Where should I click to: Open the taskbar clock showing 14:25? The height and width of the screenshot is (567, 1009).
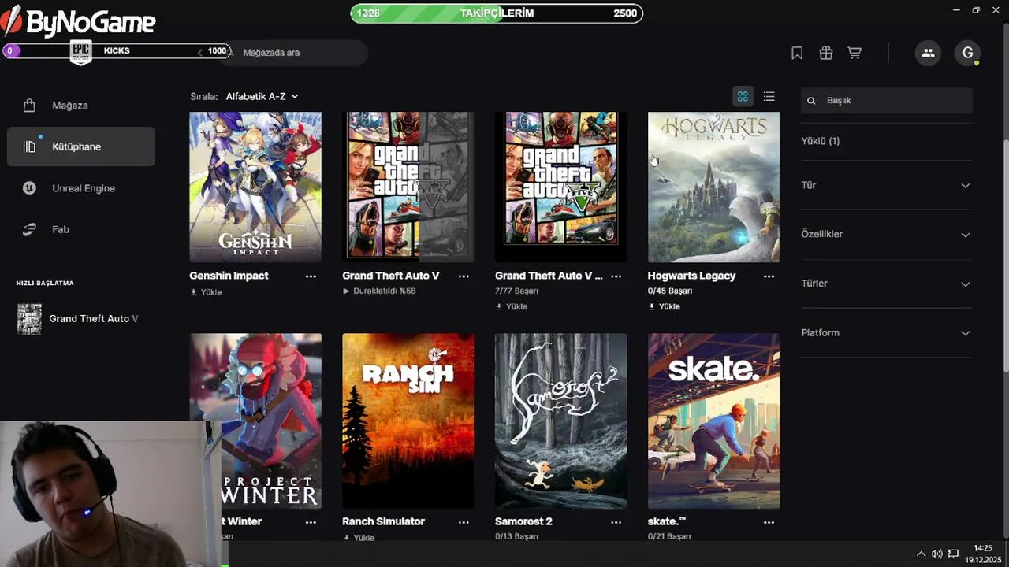[982, 554]
